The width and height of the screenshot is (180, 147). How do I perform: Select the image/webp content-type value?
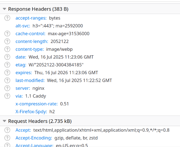pos(59,49)
